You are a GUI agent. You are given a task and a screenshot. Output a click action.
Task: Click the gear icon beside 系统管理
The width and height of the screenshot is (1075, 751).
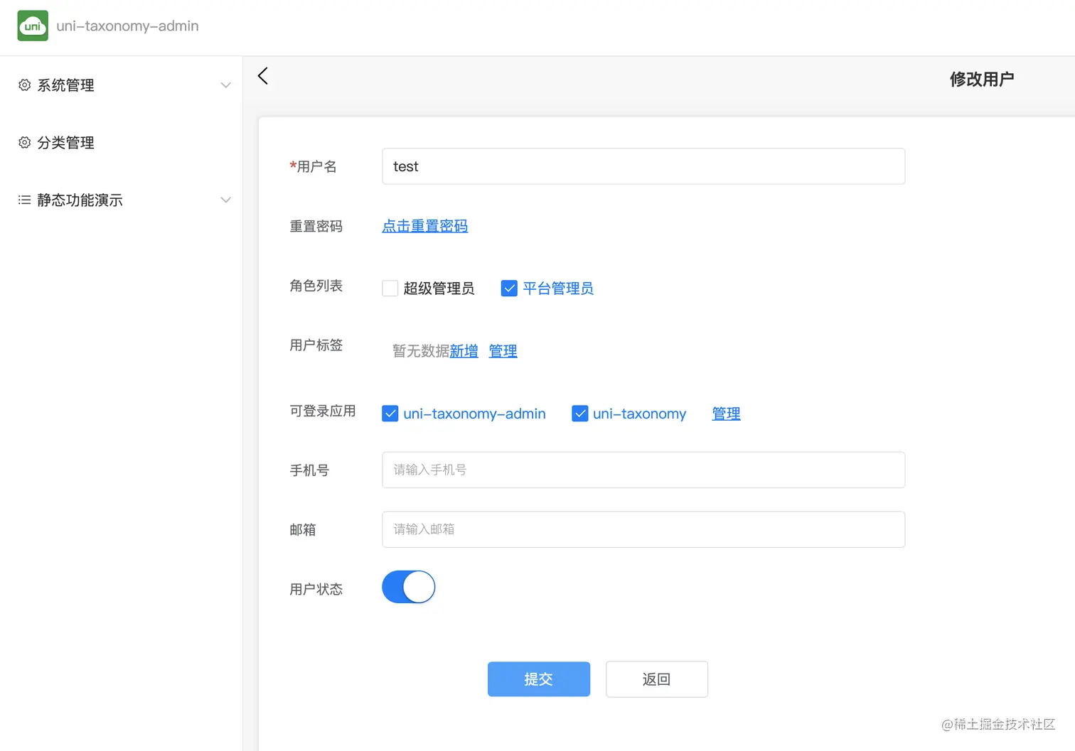pyautogui.click(x=23, y=85)
